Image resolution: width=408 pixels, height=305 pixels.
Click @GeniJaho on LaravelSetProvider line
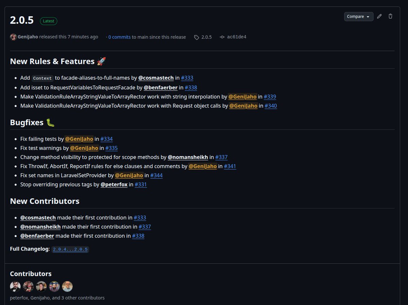tap(129, 175)
